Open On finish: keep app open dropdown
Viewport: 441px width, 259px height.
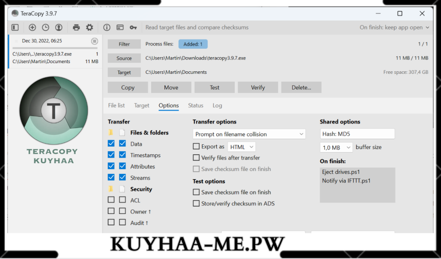coord(394,27)
